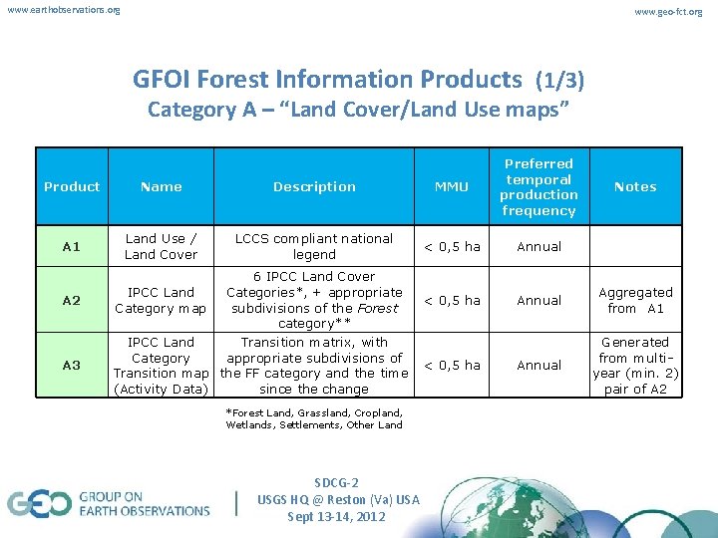Select the Name column header
Screen dimensions: 718x538
pyautogui.click(x=162, y=186)
